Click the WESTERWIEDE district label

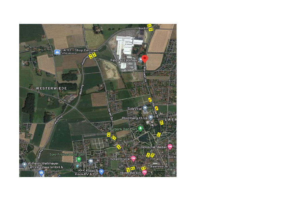pyautogui.click(x=52, y=89)
